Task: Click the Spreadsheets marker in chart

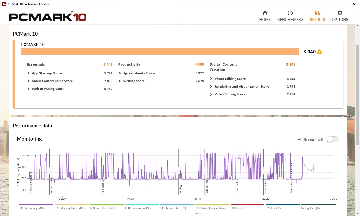Action: point(207,186)
